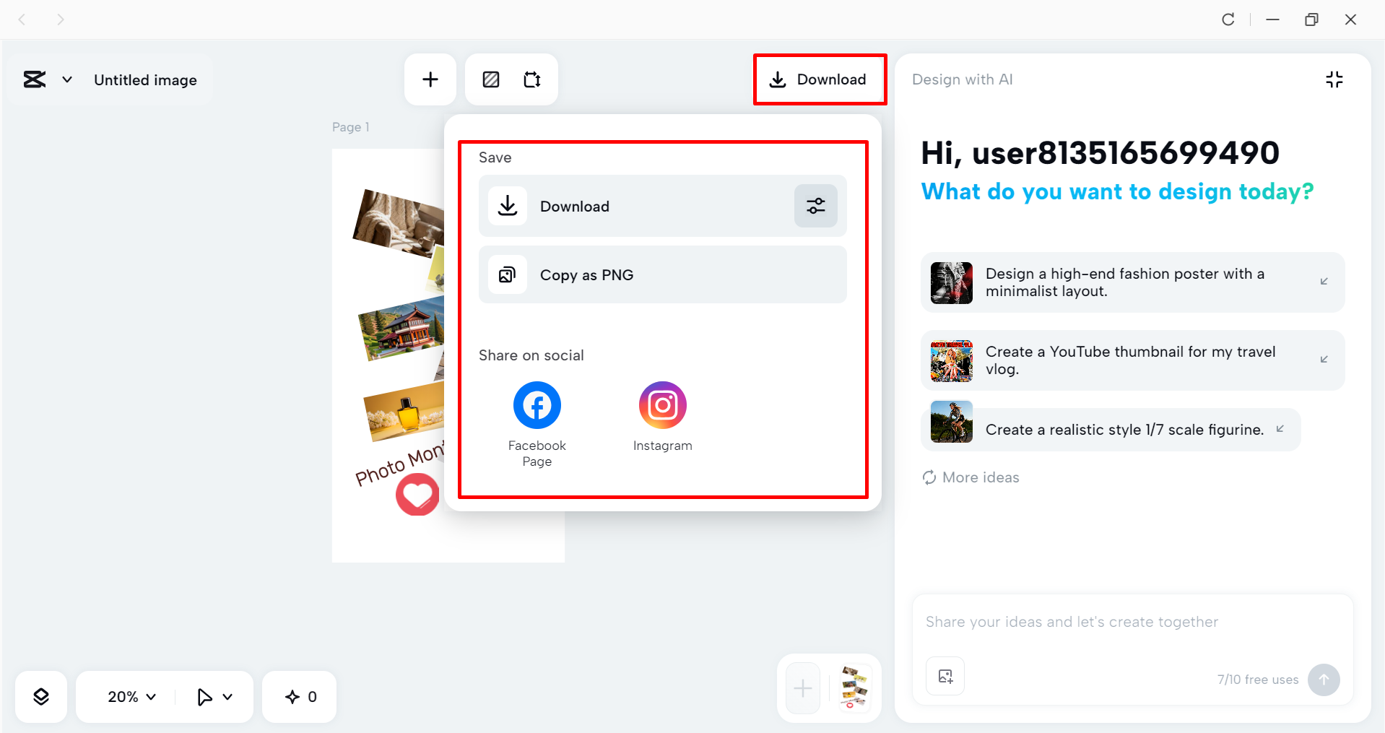This screenshot has width=1385, height=733.
Task: Click the heart sticker on the canvas
Action: coord(417,495)
